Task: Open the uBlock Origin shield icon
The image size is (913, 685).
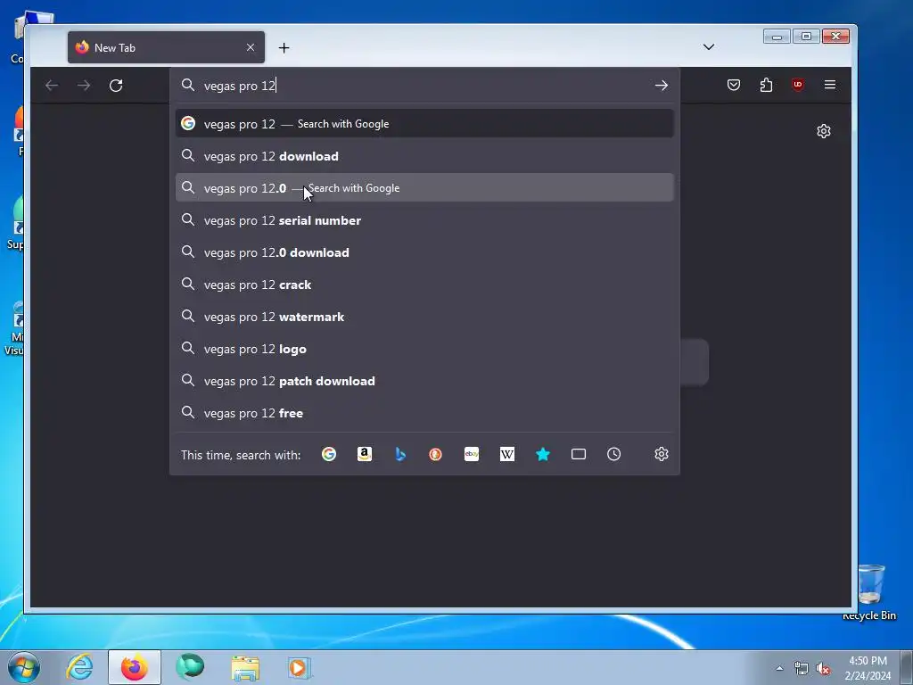Action: (798, 85)
